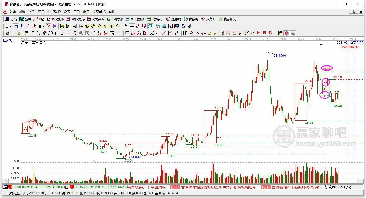Click the yellow grid table icon

click(x=280, y=33)
